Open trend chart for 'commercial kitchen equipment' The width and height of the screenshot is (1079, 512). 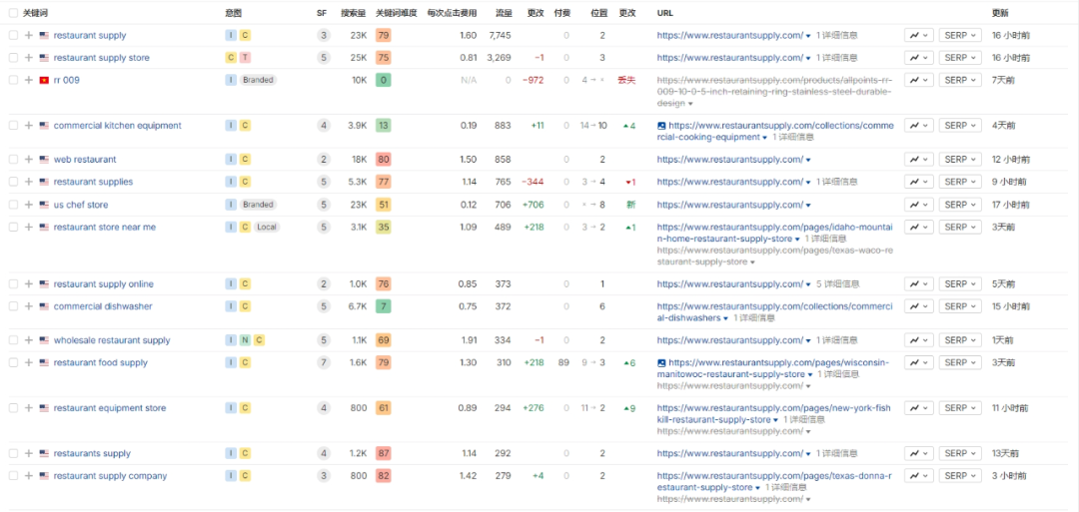919,126
